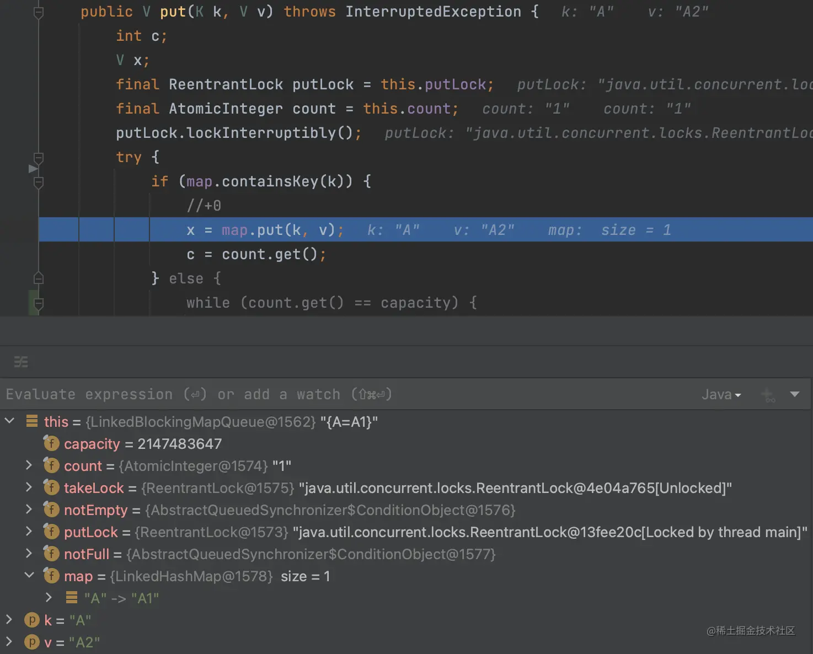
Task: Select capacity = 2147483647 row
Action: click(x=406, y=443)
